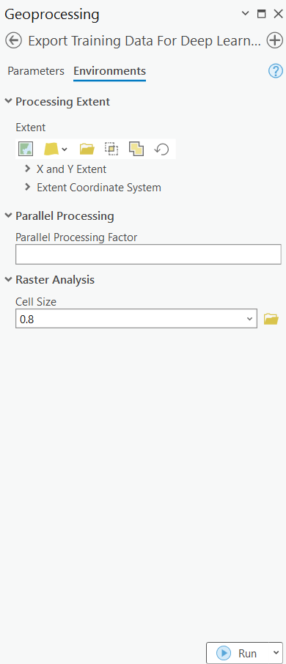Select the Environments tab
The height and width of the screenshot is (664, 286).
(x=110, y=70)
